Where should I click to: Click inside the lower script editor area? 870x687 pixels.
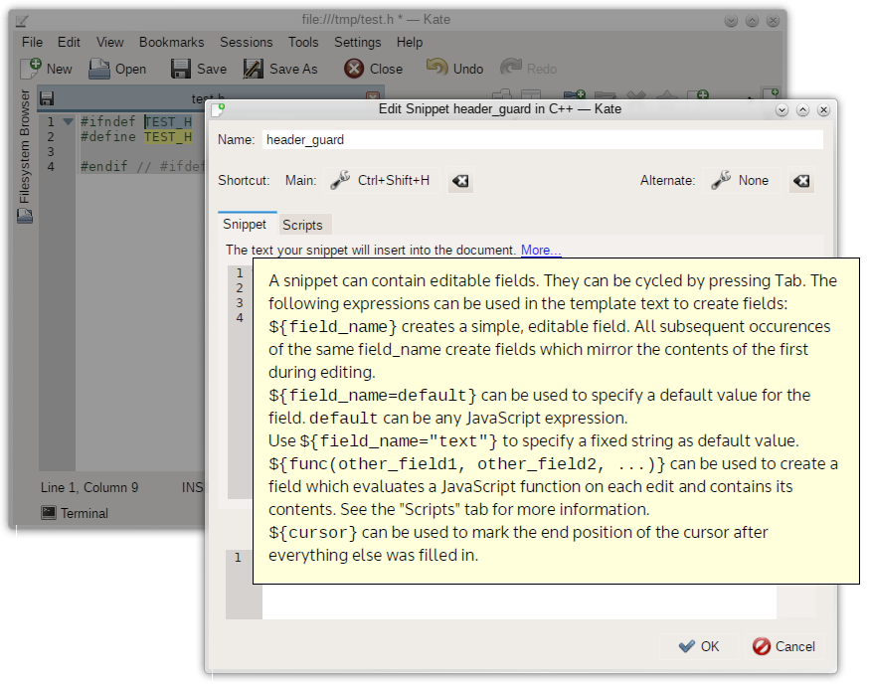click(x=519, y=602)
